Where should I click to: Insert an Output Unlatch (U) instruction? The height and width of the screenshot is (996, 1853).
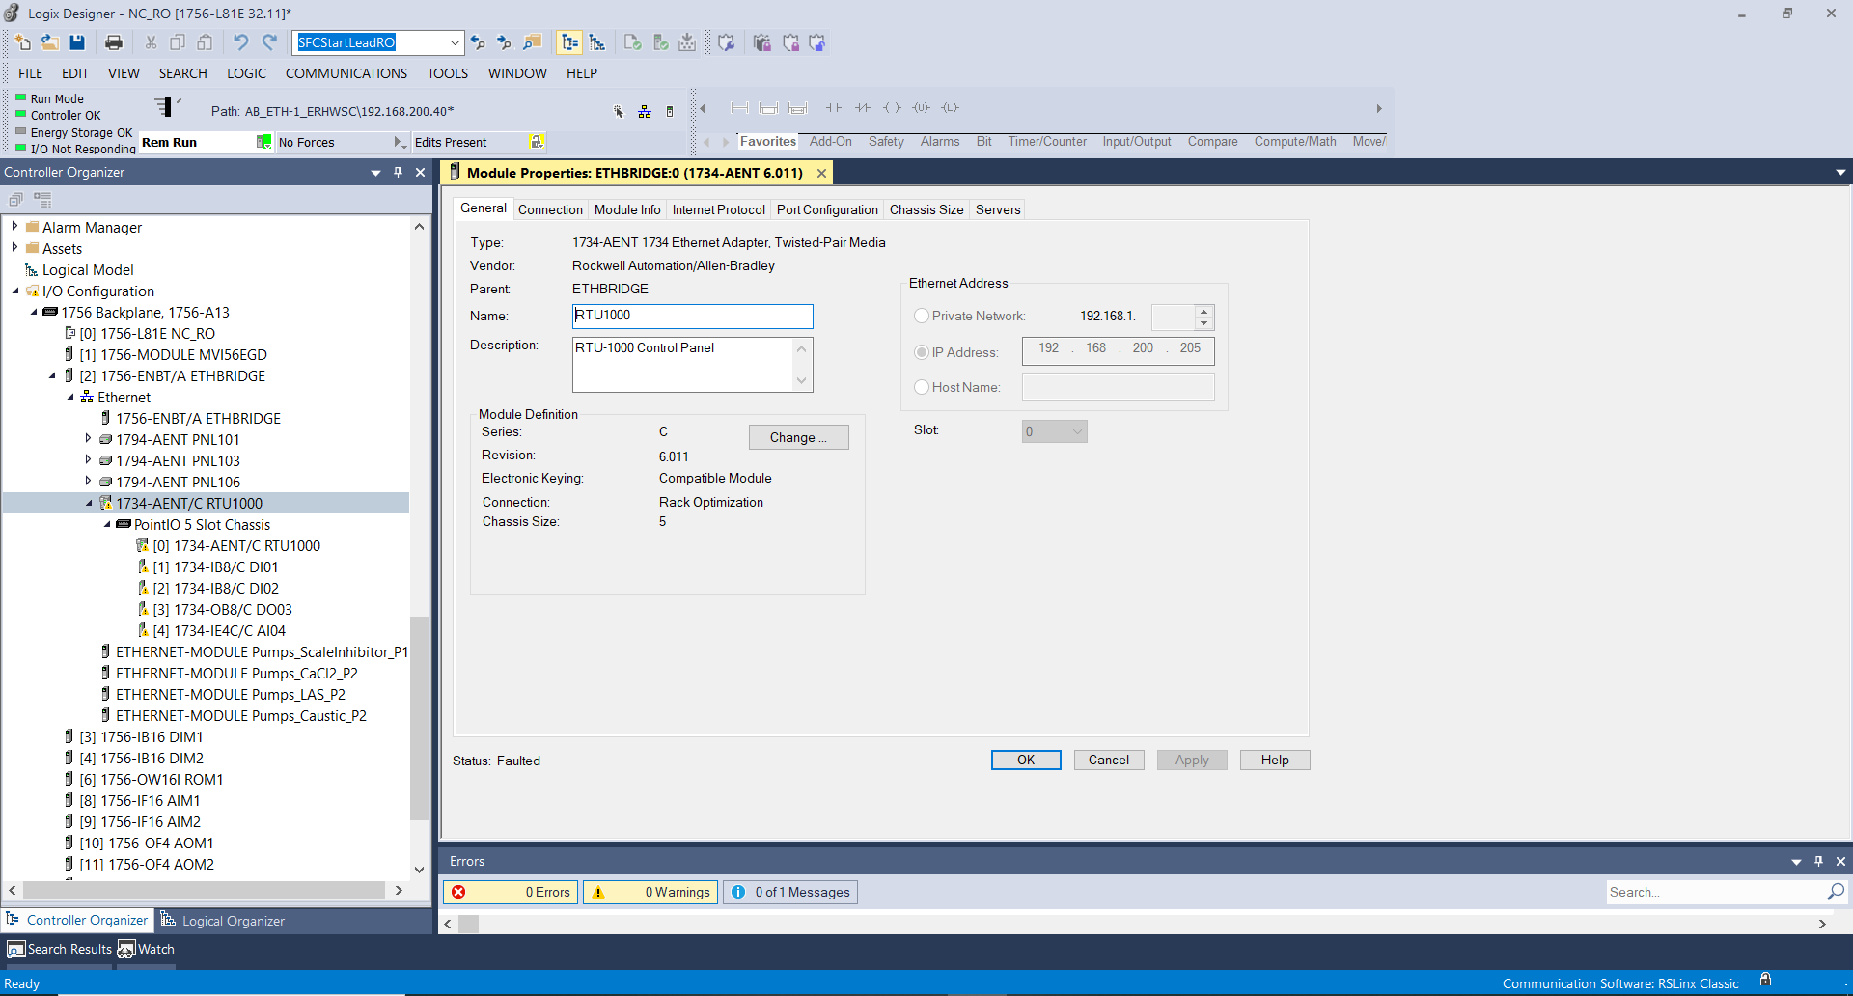point(921,108)
